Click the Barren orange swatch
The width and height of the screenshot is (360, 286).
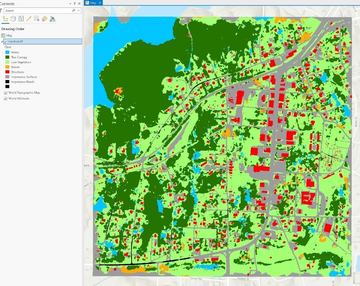[x=7, y=67]
